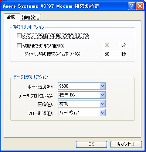Viewport: 146px width, 152px height.
Task: Click the 秒 unit label
Action: coord(123,54)
